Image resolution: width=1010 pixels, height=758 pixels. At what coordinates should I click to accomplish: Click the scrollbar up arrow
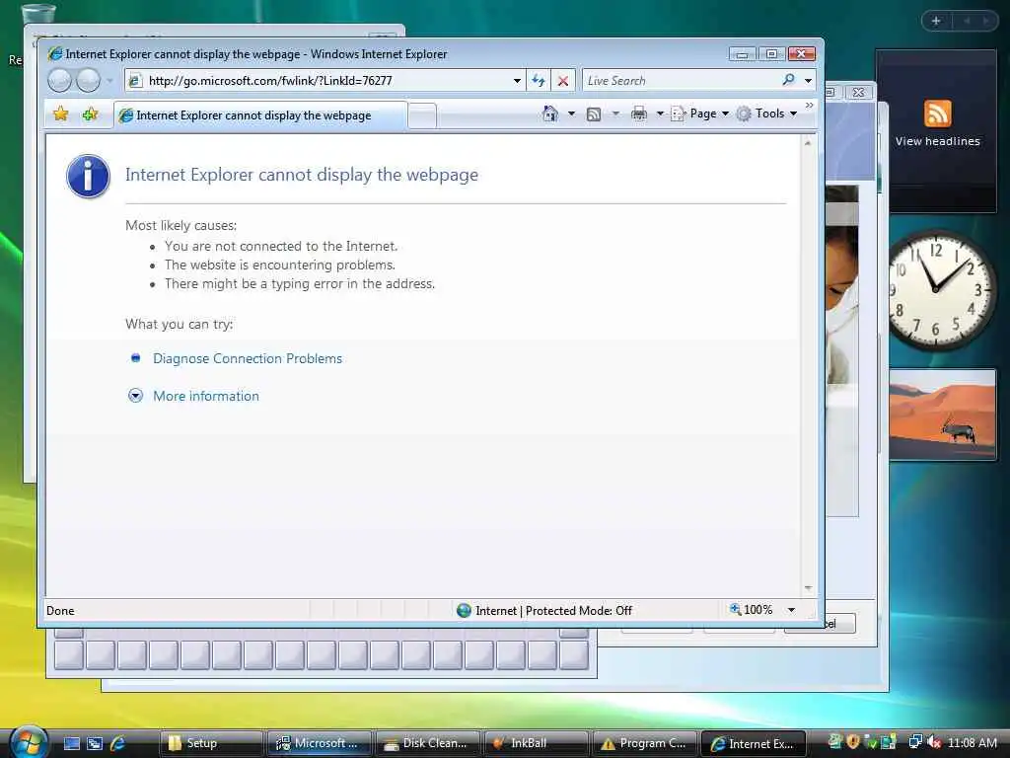(808, 143)
